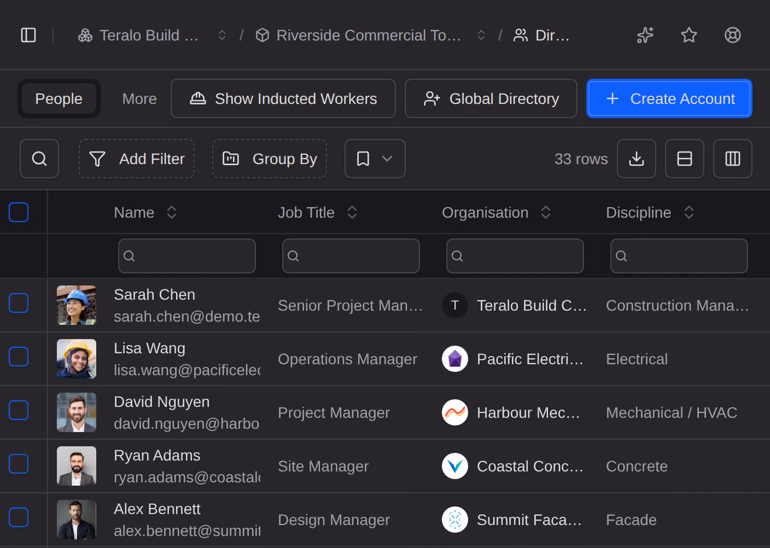Expand Teralo Build breadcrumb switcher
This screenshot has height=548, width=770.
pyautogui.click(x=222, y=35)
